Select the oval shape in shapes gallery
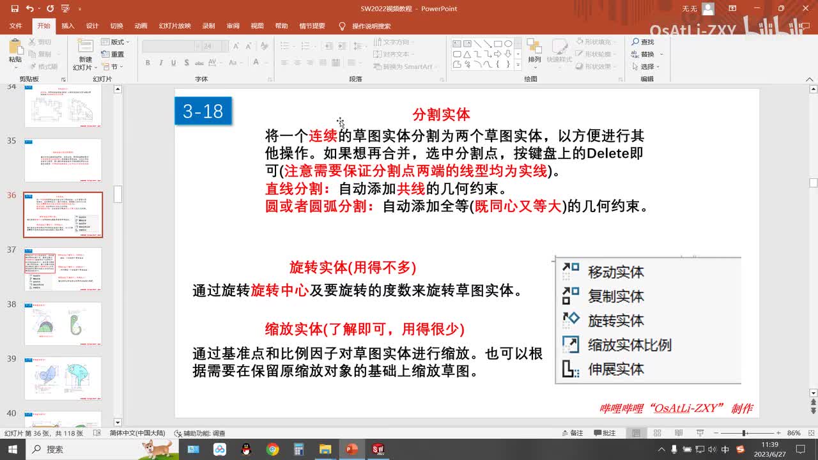The image size is (818, 460). [508, 43]
